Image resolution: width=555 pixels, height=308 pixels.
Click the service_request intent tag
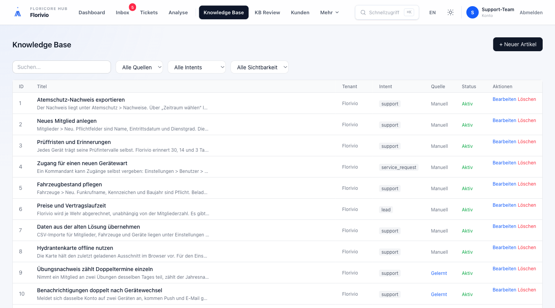399,167
